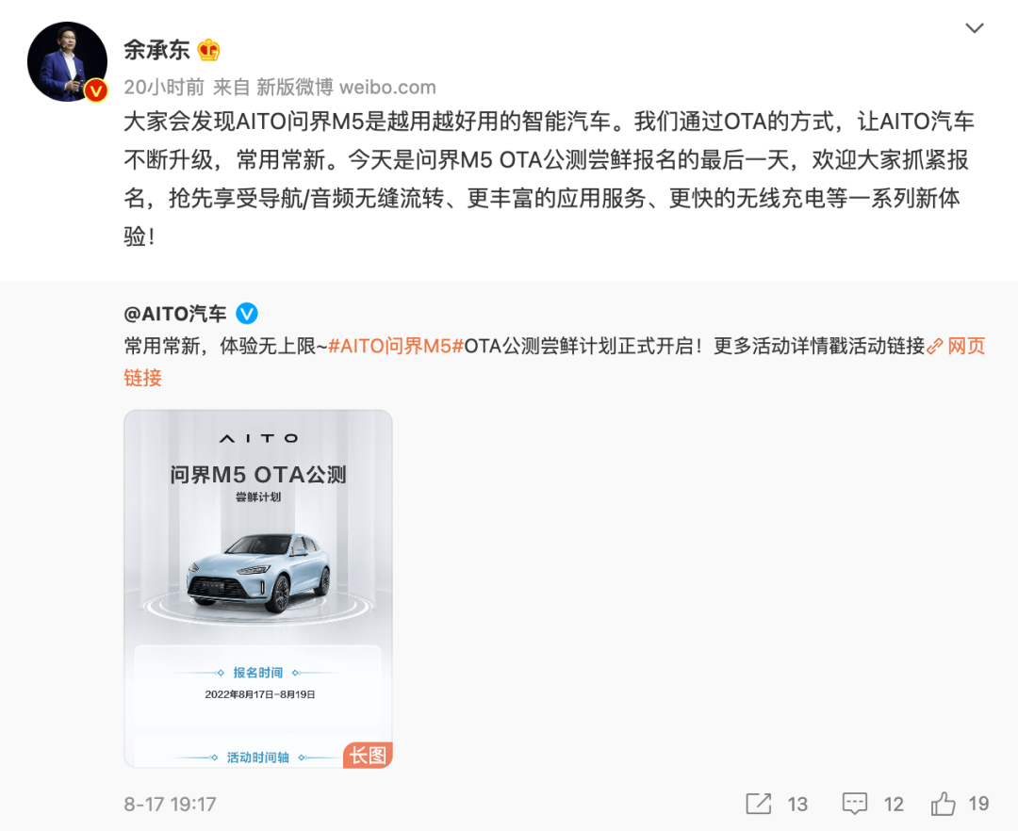Click the 新版微博 weibo.com source link
This screenshot has width=1018, height=831.
[346, 87]
